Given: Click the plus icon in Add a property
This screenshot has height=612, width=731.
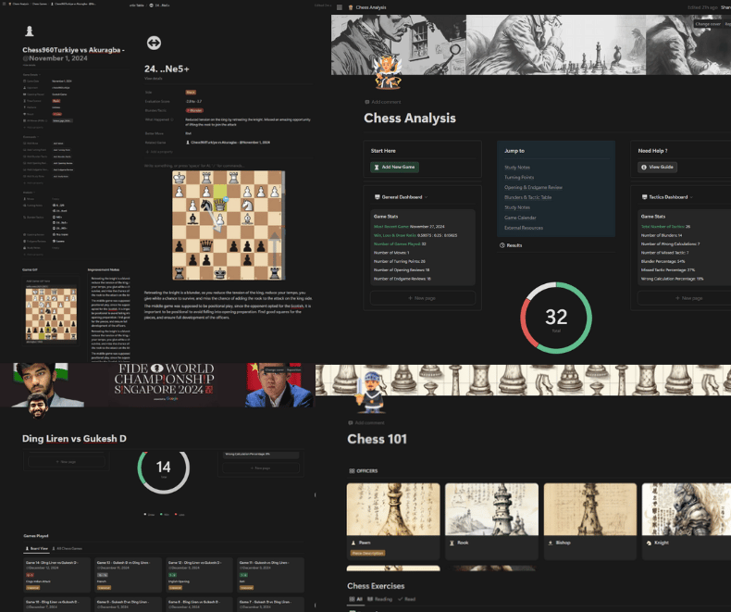Looking at the screenshot, I should [147, 152].
